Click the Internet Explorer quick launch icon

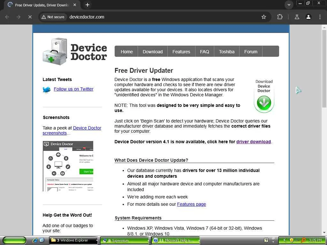[x=35, y=240]
